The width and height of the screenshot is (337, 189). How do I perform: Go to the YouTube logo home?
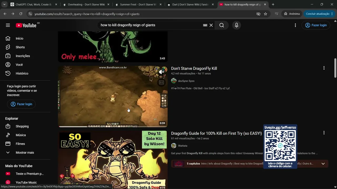pyautogui.click(x=26, y=25)
